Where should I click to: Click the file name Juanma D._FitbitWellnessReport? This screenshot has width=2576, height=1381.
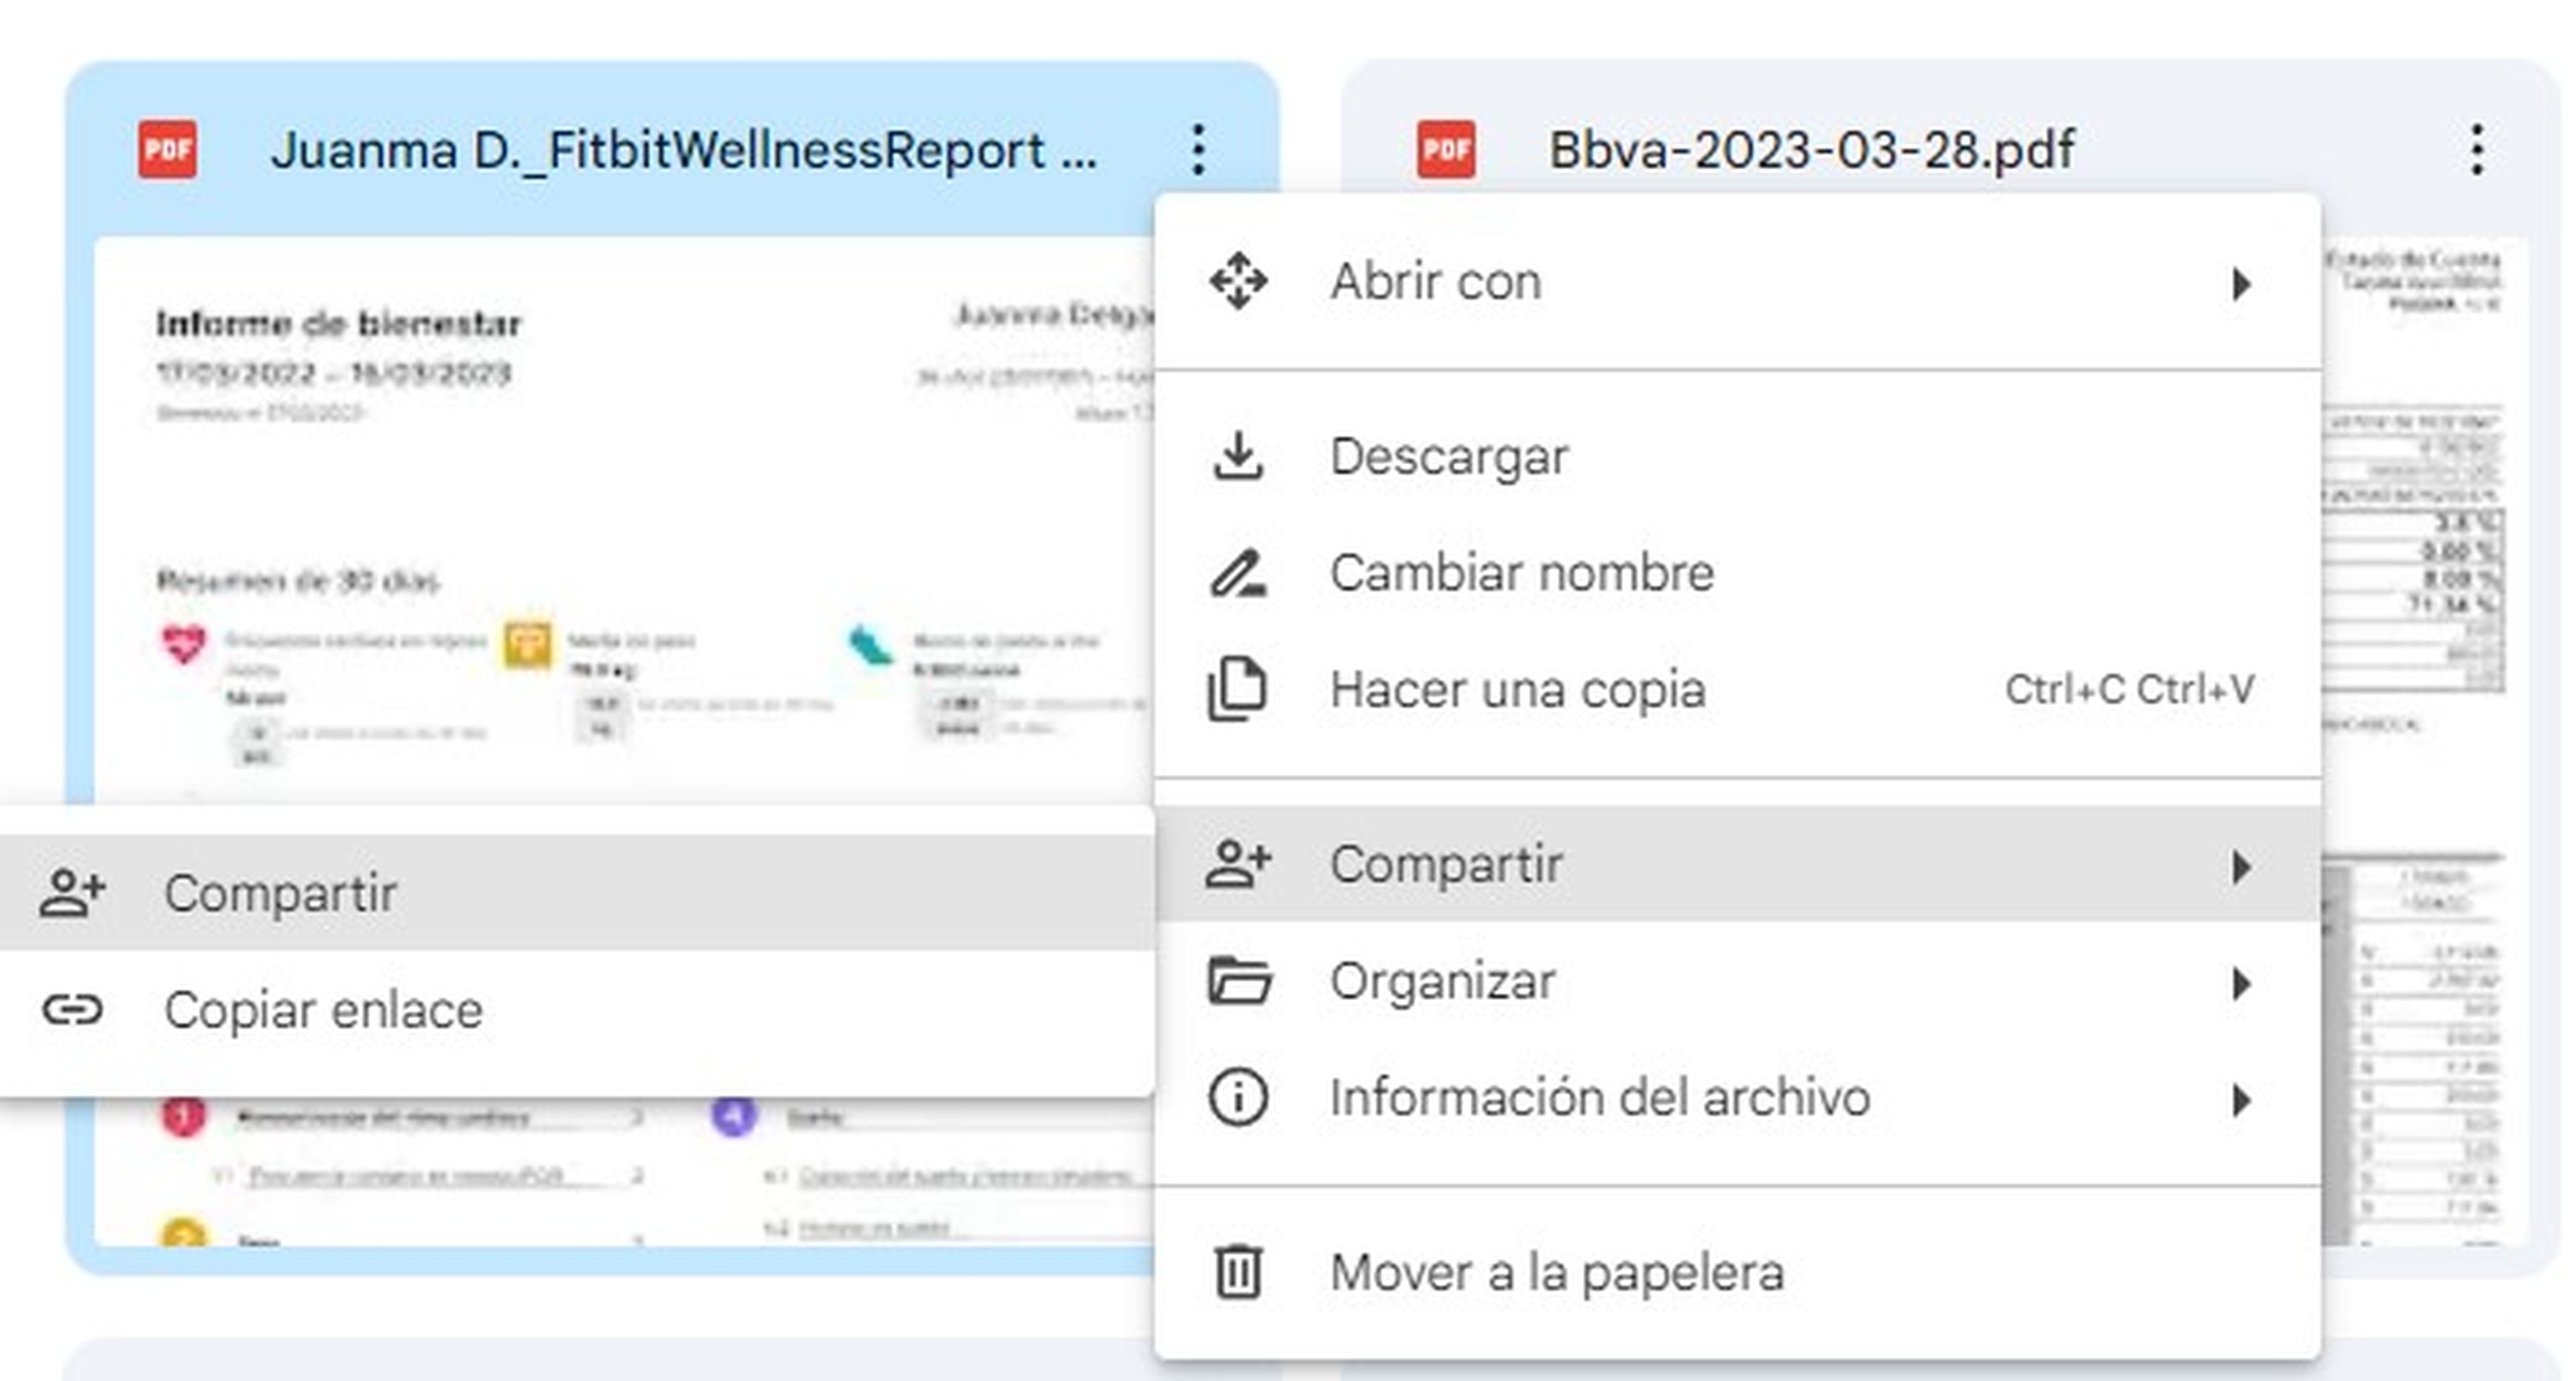click(x=684, y=151)
